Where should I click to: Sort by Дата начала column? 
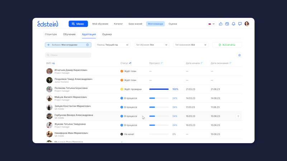pyautogui.click(x=194, y=63)
